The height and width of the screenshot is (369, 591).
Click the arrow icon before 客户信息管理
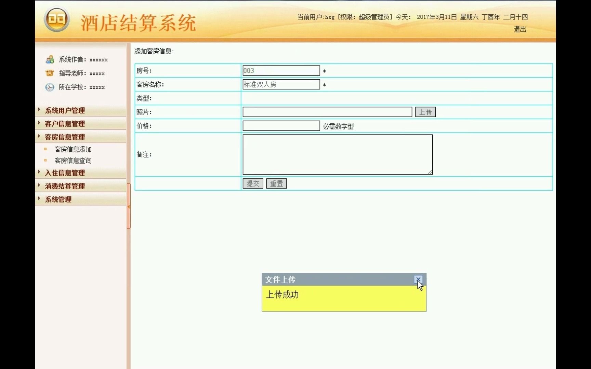pyautogui.click(x=38, y=123)
